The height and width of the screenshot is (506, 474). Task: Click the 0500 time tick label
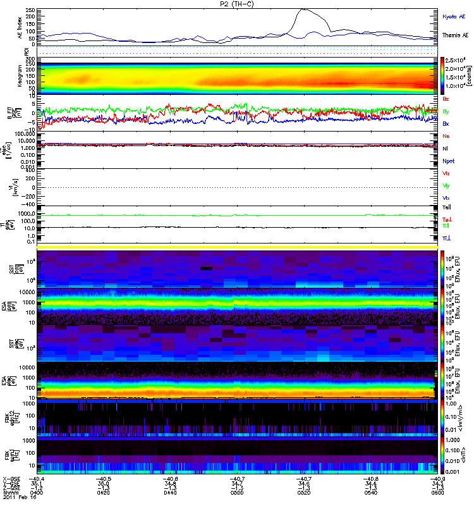(x=237, y=493)
